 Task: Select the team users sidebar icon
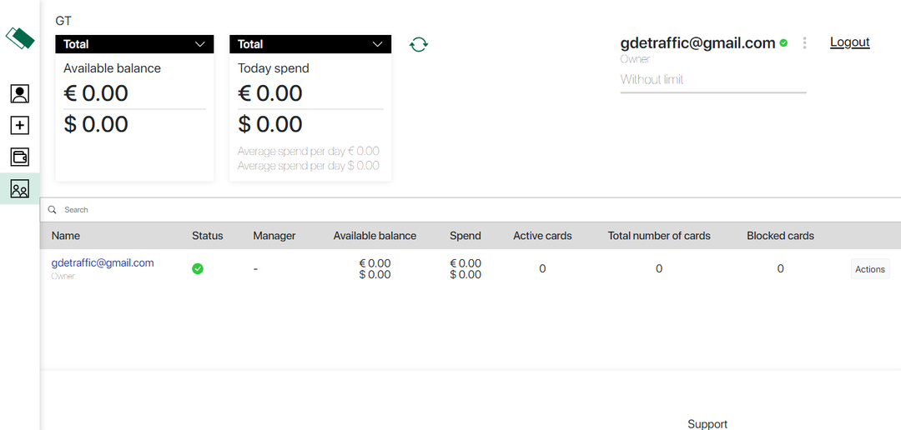click(20, 189)
